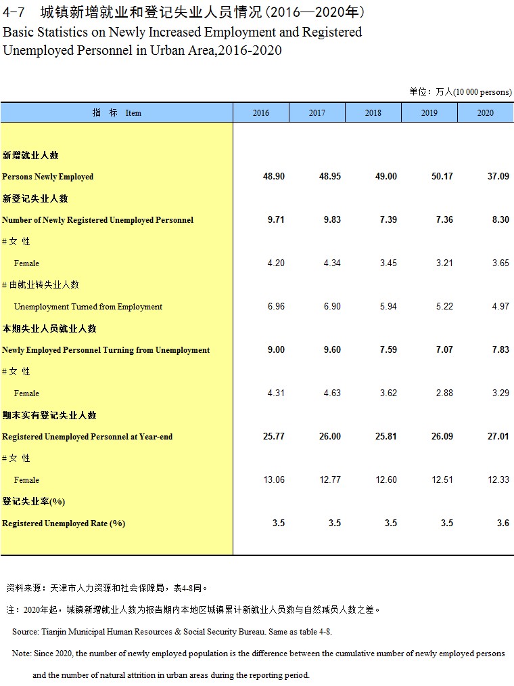Viewport: 514px width, 686px height.
Task: Select value 5.22 in the table
Action: click(444, 306)
